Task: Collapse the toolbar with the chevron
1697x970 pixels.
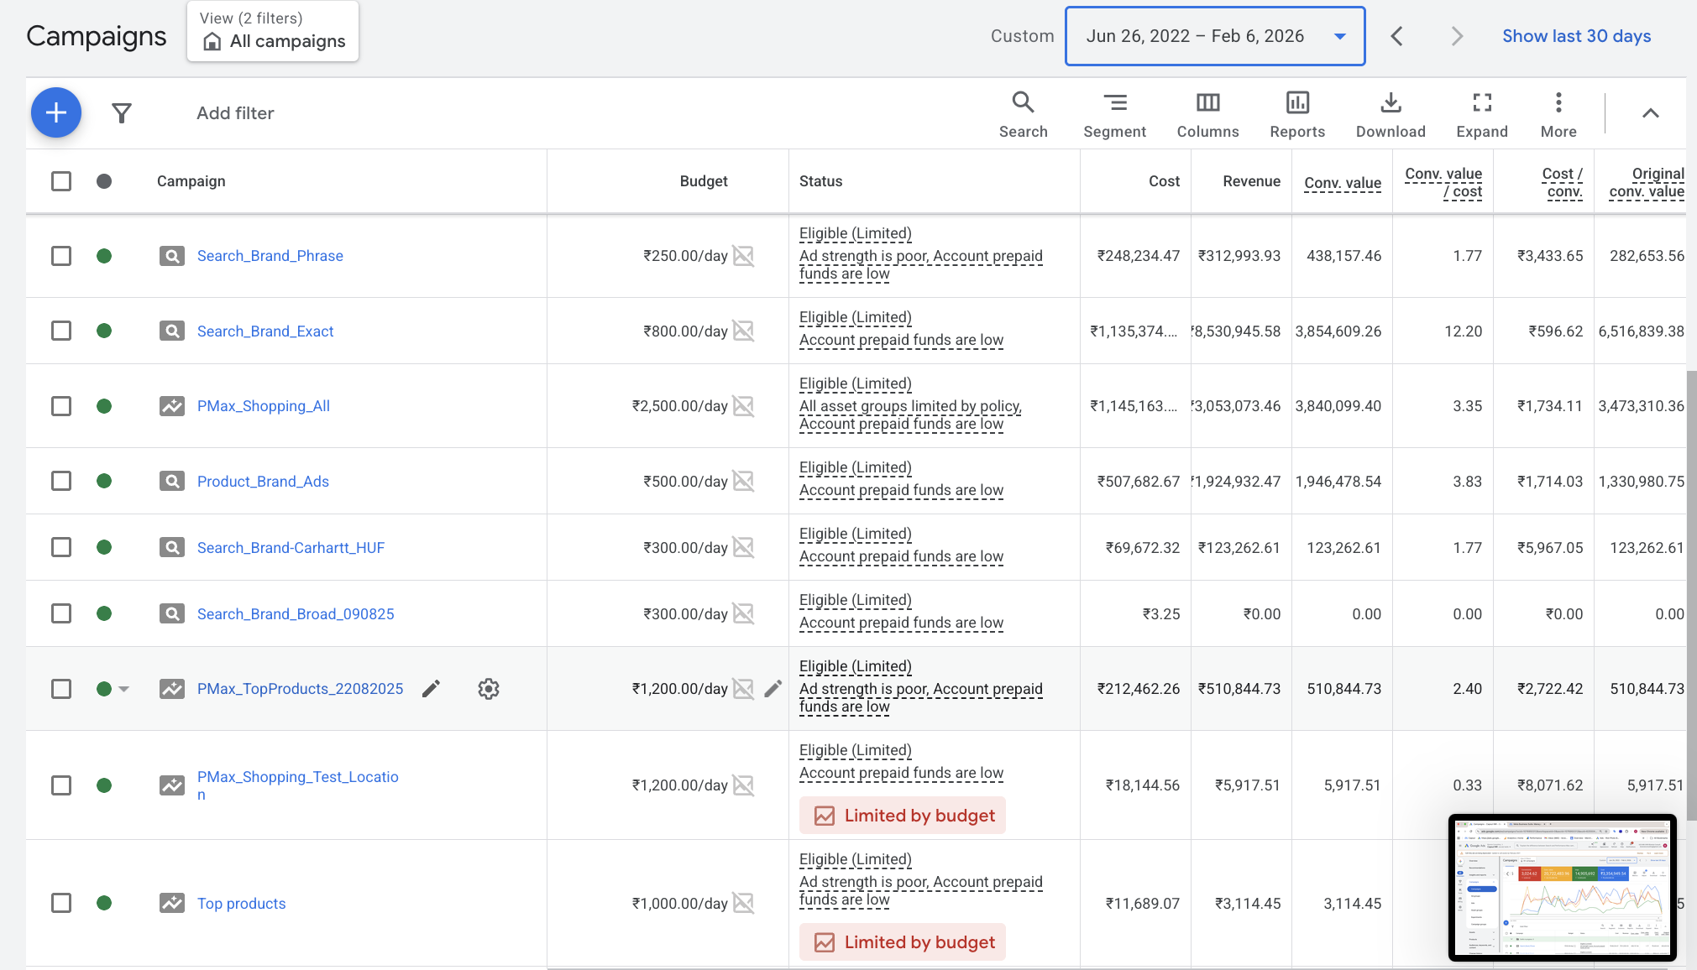Action: (1650, 113)
